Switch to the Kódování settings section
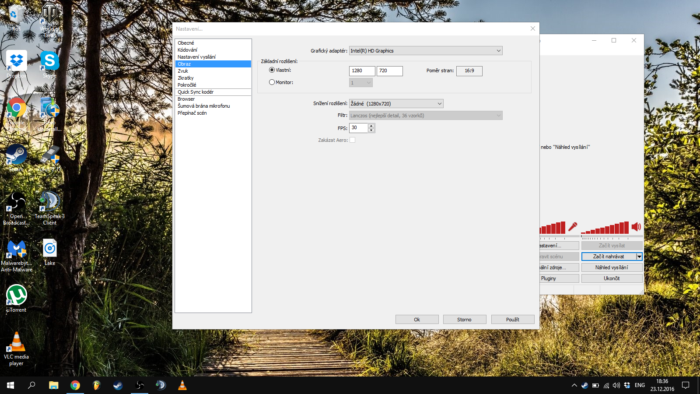Viewport: 700px width, 394px height. 187,50
